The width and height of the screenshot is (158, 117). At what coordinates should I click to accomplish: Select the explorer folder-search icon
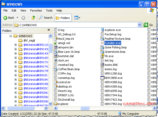[56, 104]
